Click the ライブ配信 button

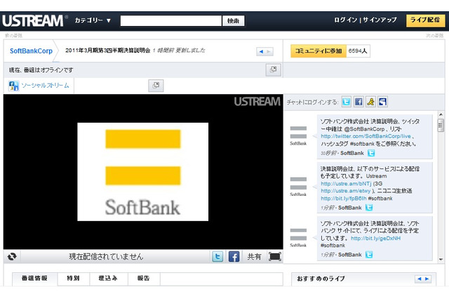point(425,20)
